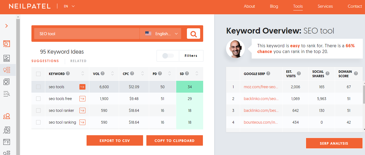
Task: Expand the left sidebar with chevron
Action: (7, 26)
